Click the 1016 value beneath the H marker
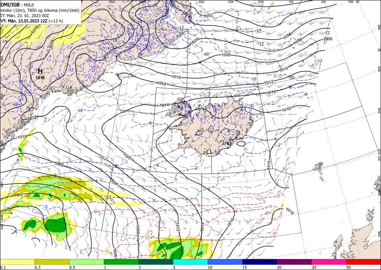Screen dimensions: 381x270 click(x=40, y=78)
